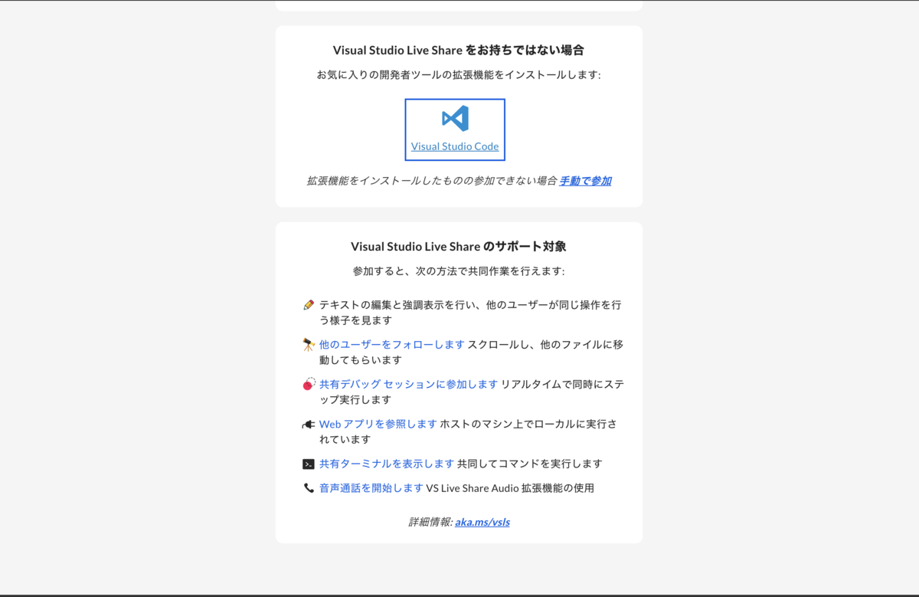Click the pencil icon beside テキストの編集
Screen dimensions: 919x597
point(309,305)
